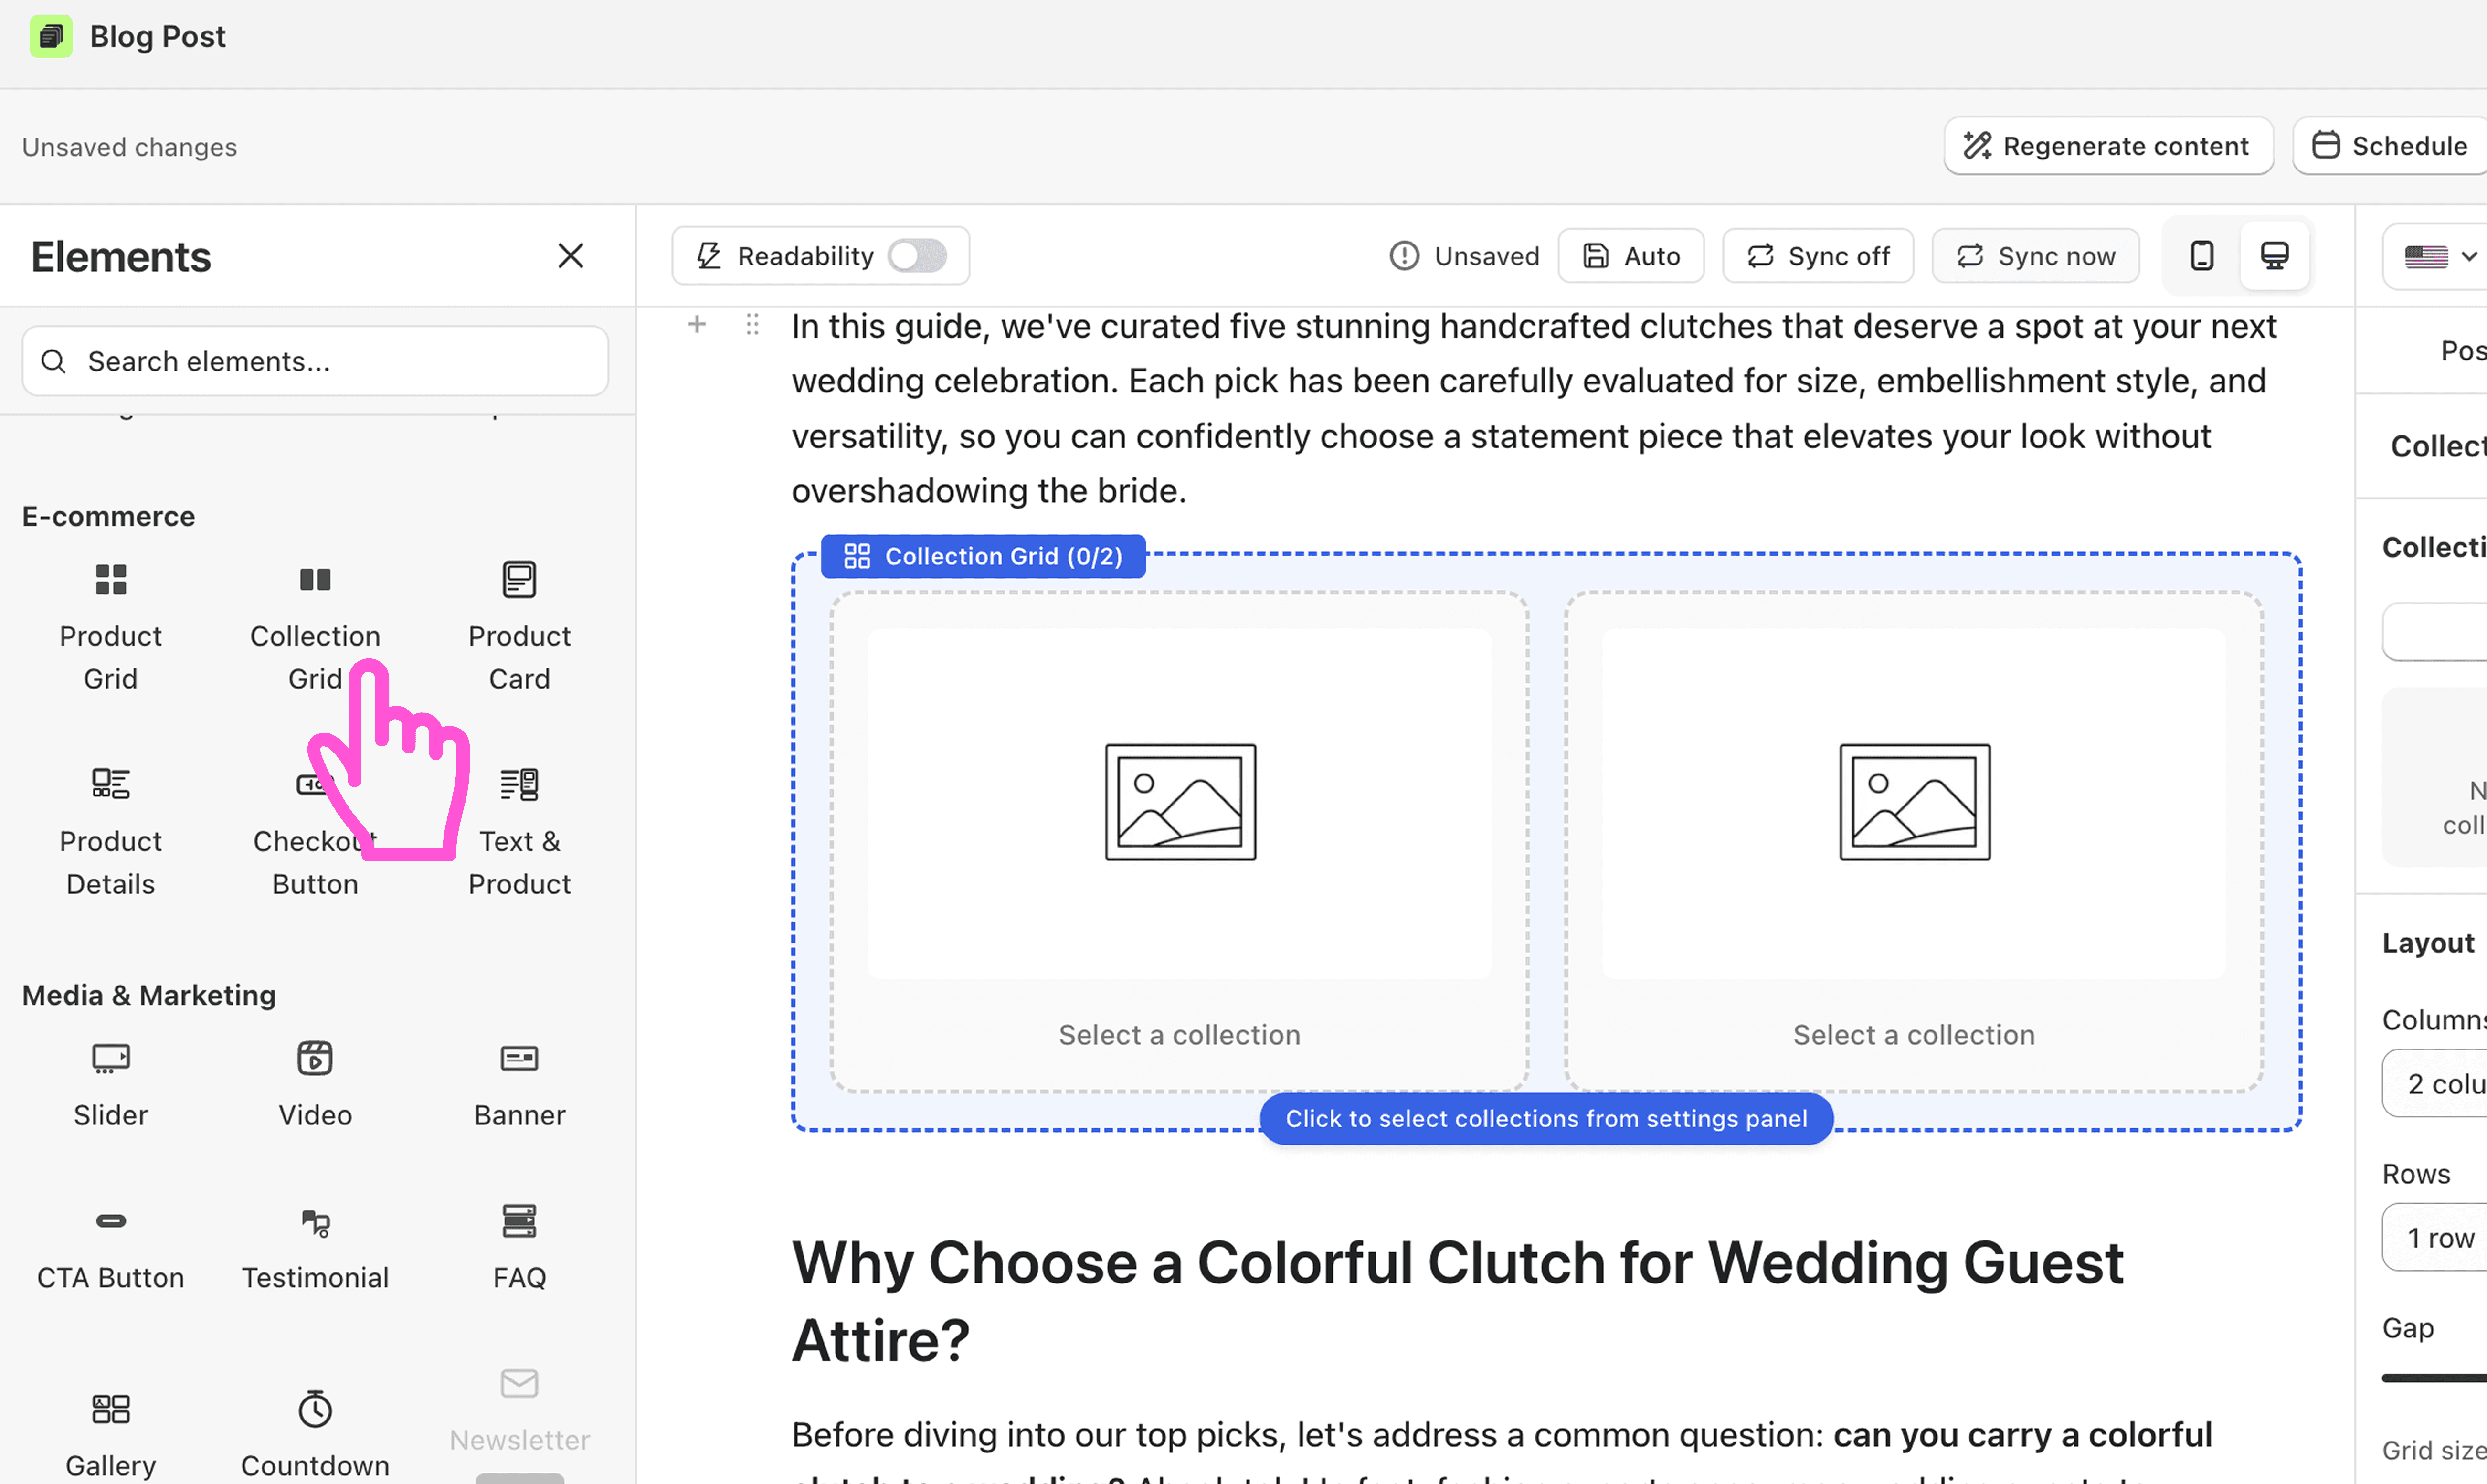Image resolution: width=2487 pixels, height=1484 pixels.
Task: Close the Elements panel
Action: coord(570,256)
